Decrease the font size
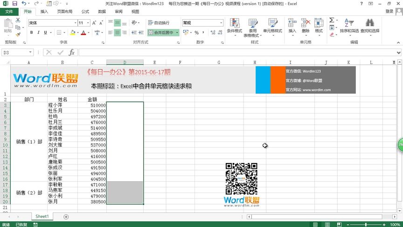The width and height of the screenshot is (403, 227). tap(101, 23)
